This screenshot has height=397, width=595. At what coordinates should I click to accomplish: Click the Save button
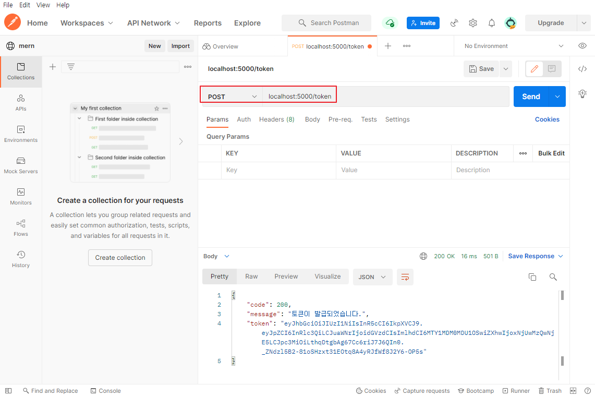coord(481,69)
